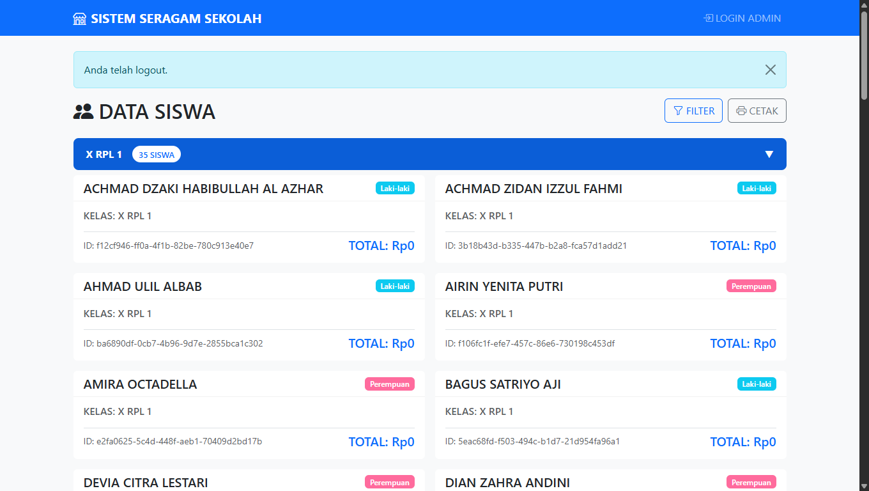The image size is (869, 491).
Task: Click TOTAL: Rp0 on ACHMAD DZAKI card
Action: 381,245
